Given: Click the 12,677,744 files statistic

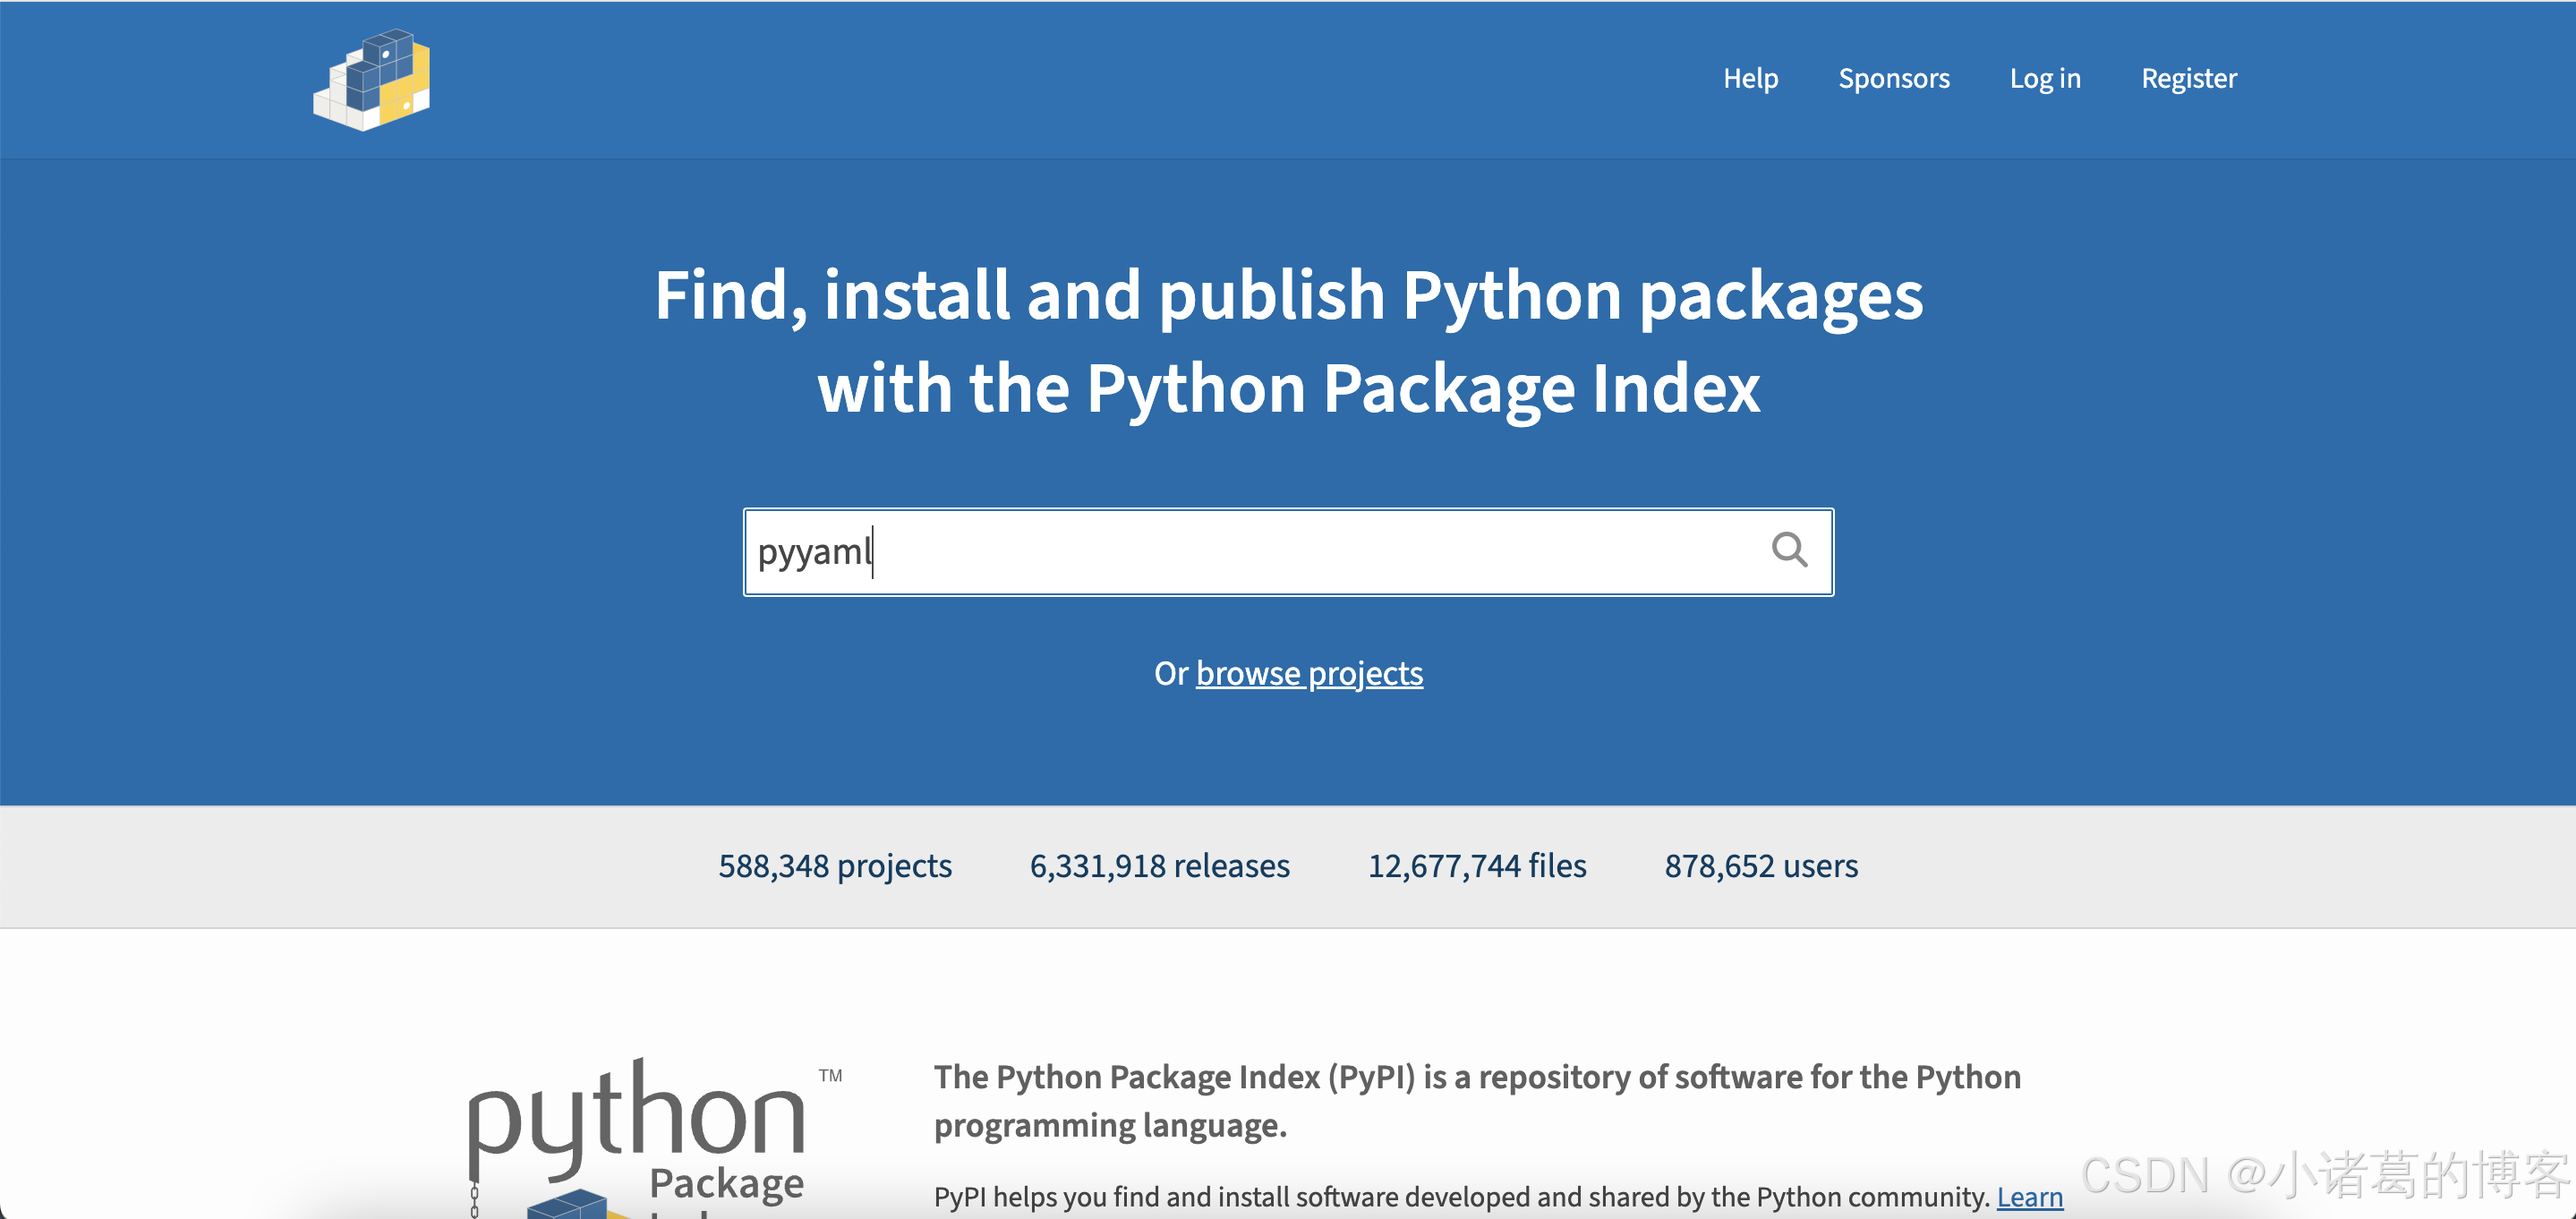Looking at the screenshot, I should (1476, 865).
